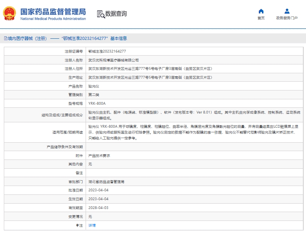Select 批准日期 value 2023-04-04

pos(98,190)
